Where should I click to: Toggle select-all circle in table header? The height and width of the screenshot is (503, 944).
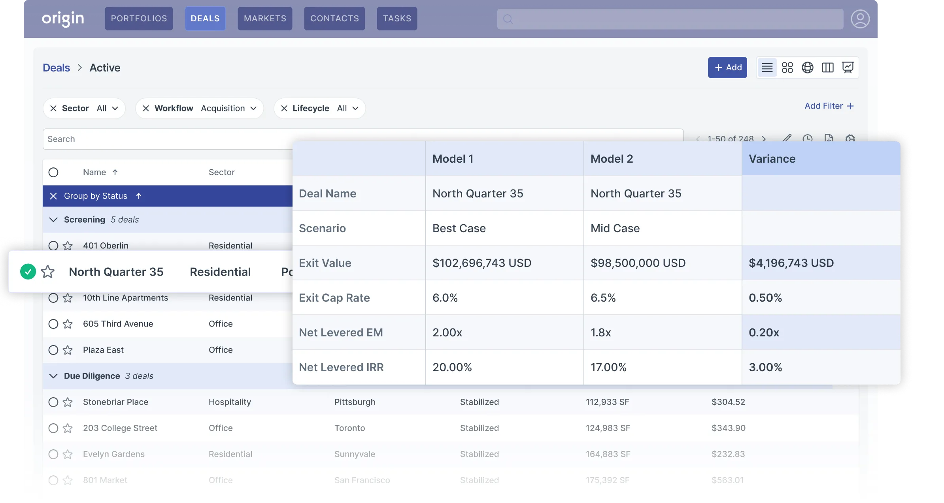(x=53, y=172)
